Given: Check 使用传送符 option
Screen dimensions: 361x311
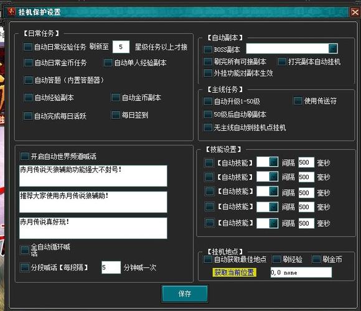Looking at the screenshot, I should pyautogui.click(x=298, y=101).
